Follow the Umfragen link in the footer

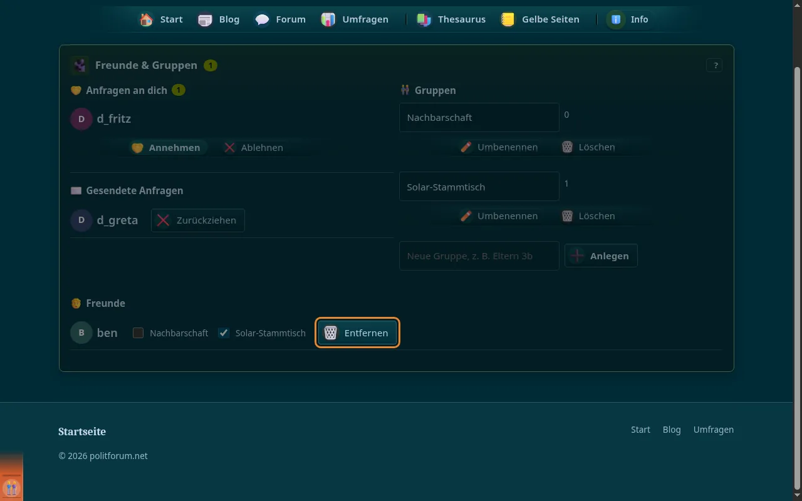pyautogui.click(x=714, y=430)
